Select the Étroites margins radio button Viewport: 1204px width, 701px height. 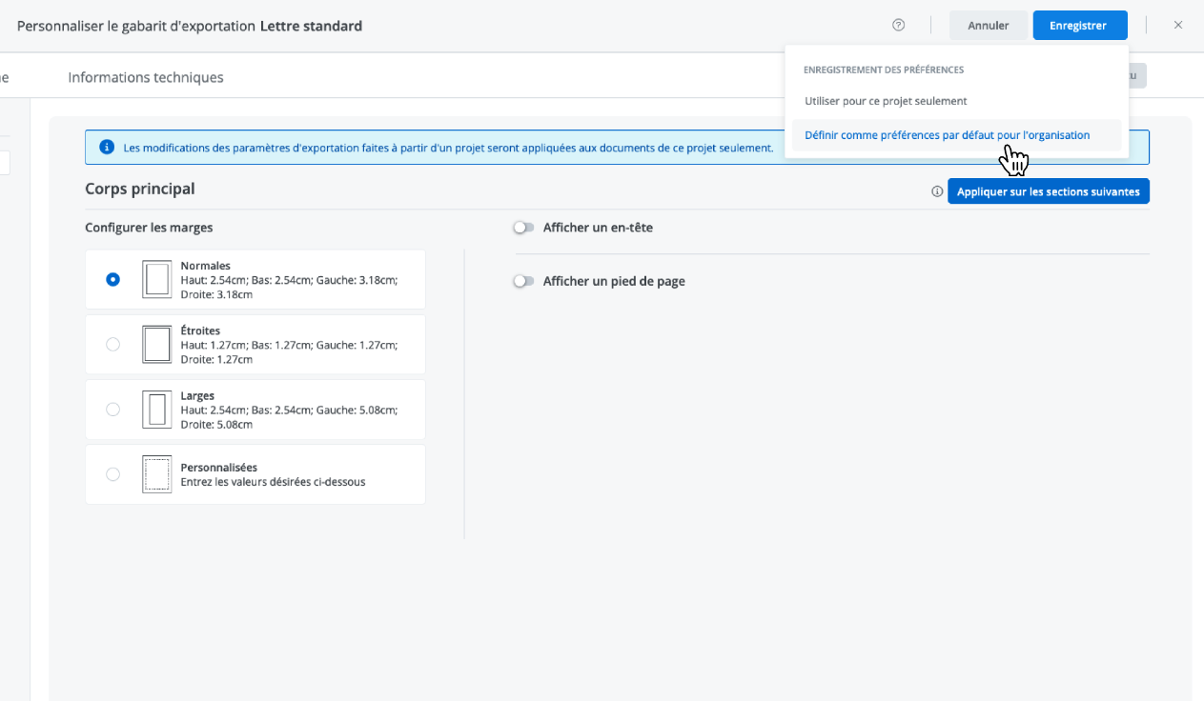pyautogui.click(x=113, y=345)
